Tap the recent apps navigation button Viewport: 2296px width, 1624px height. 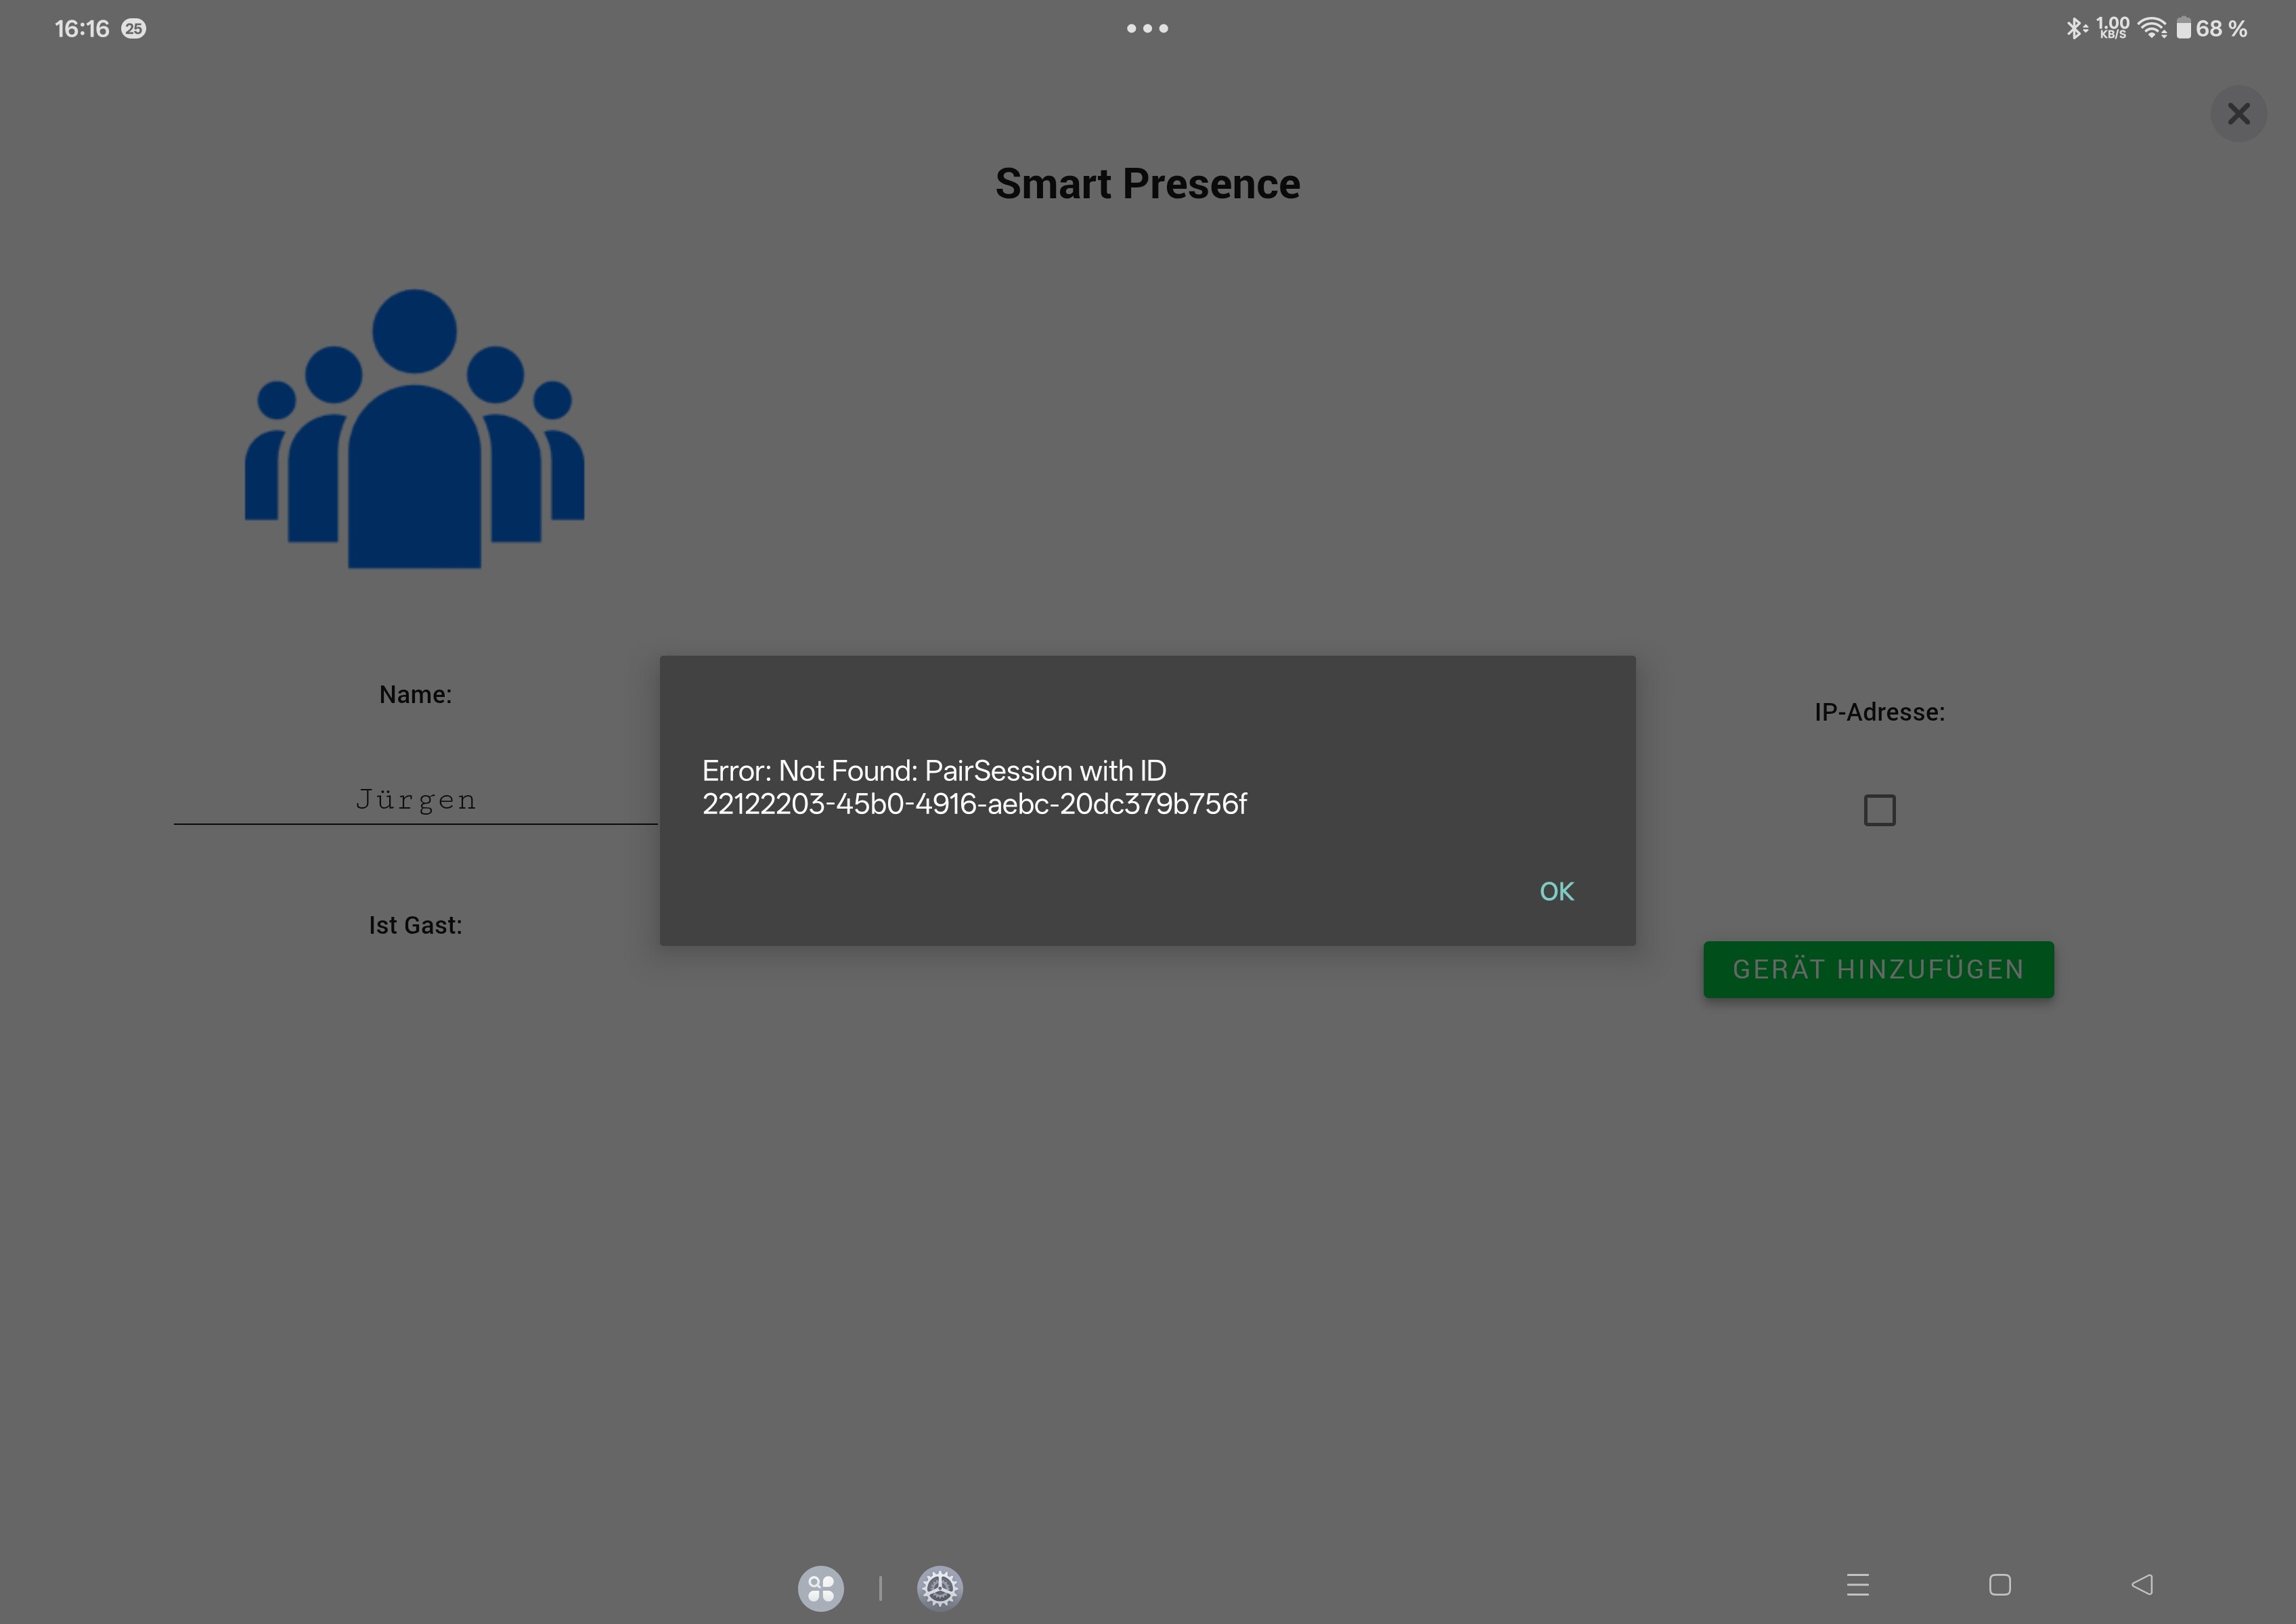click(1858, 1585)
